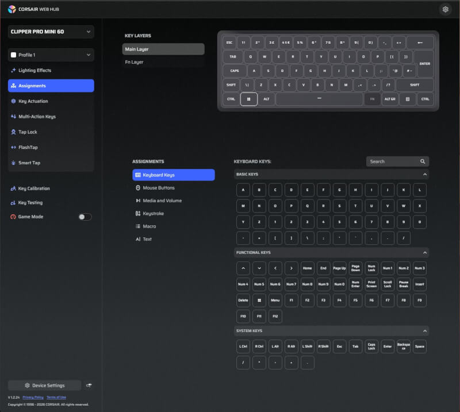
Task: Collapse the System Keys section
Action: coord(425,331)
